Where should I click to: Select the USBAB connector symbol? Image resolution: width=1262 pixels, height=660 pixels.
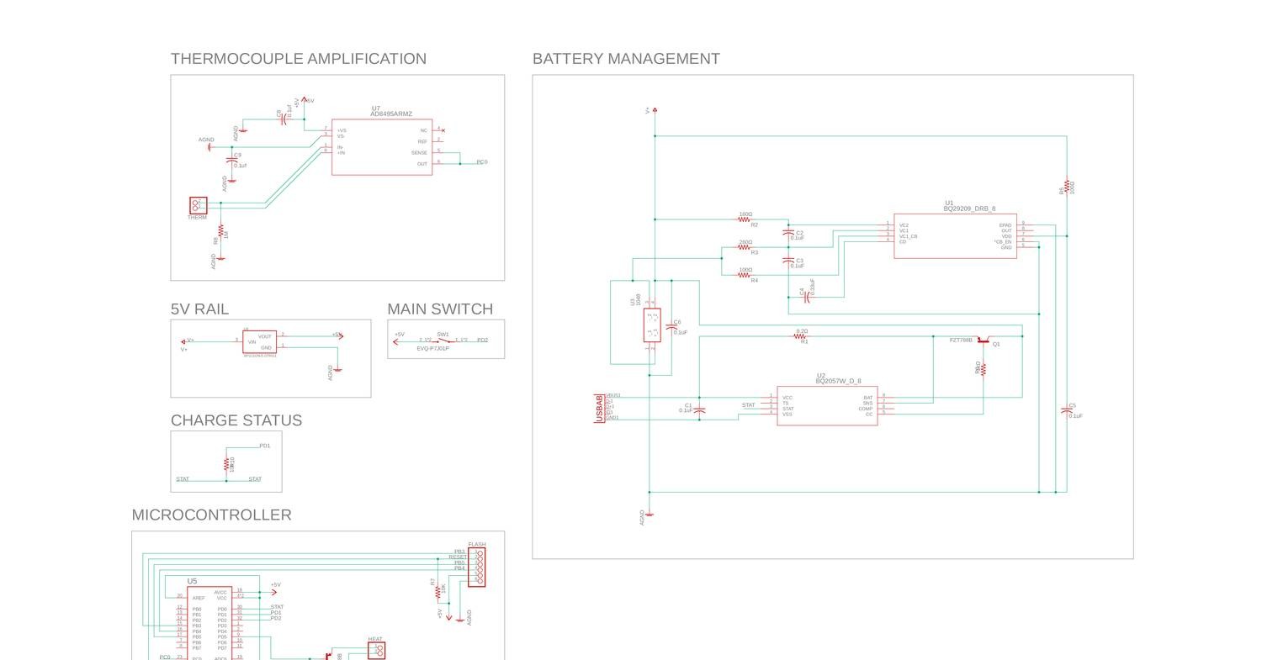coord(600,409)
